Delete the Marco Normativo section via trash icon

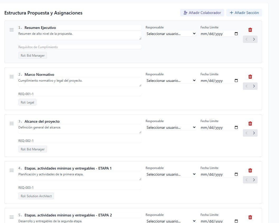pyautogui.click(x=250, y=77)
